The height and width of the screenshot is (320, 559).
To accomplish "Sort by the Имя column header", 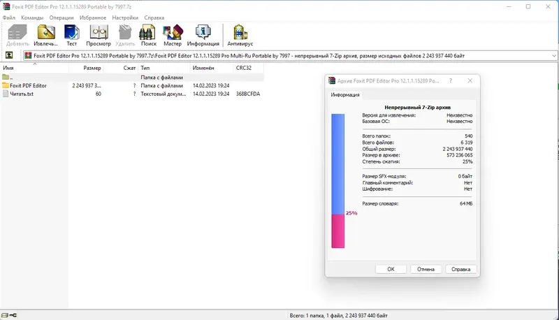I will [34, 68].
